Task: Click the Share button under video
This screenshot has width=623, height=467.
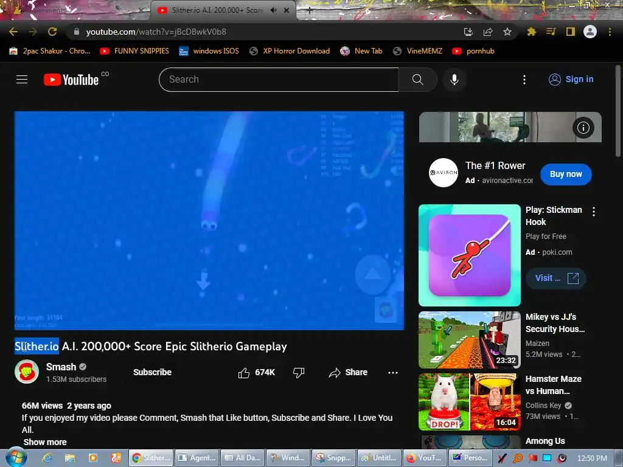Action: 348,373
